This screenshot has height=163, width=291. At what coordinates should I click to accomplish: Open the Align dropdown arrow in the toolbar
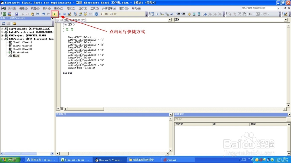point(254,14)
